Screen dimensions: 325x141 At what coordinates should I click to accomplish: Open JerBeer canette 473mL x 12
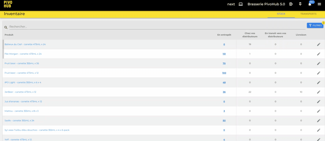(20, 92)
